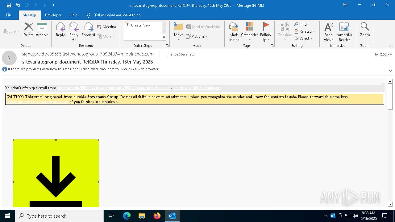Expand the message header chevron
395x222 pixels.
(x=390, y=71)
